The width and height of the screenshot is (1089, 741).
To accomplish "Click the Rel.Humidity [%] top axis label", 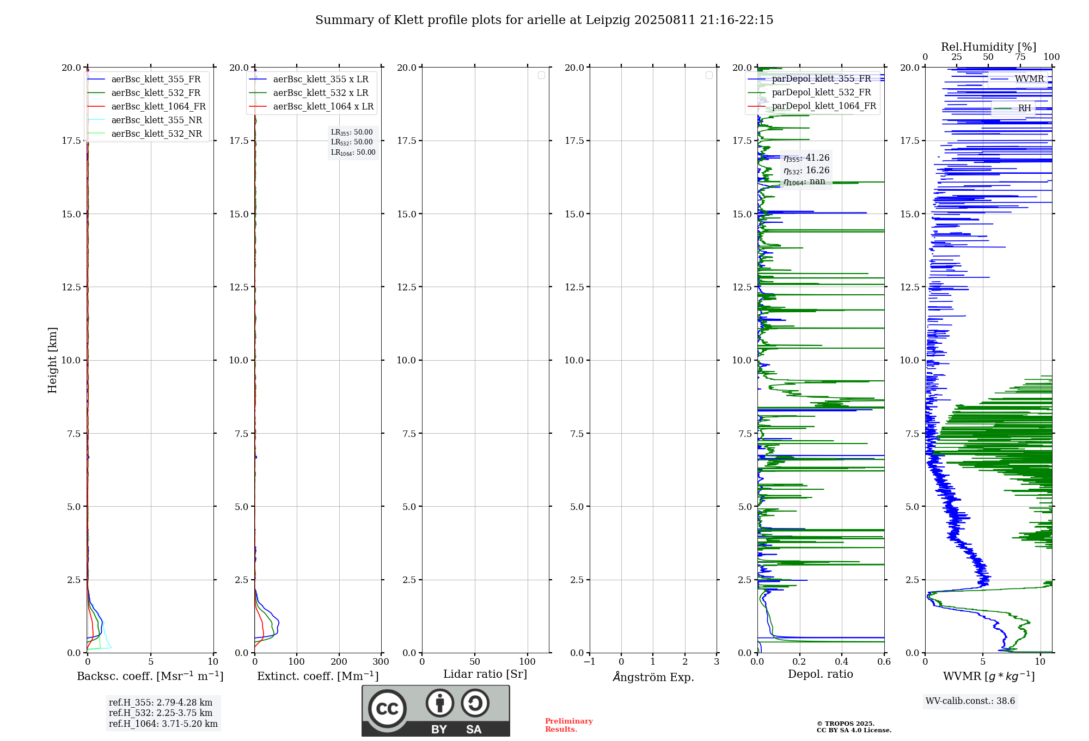I will click(x=989, y=47).
